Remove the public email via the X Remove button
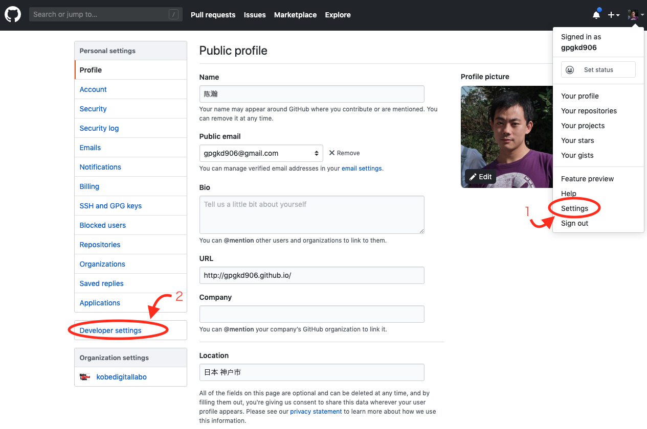Viewport: 647px width, 429px height. (x=344, y=153)
